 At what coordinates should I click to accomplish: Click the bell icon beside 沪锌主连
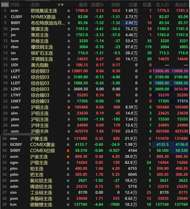[69, 125]
